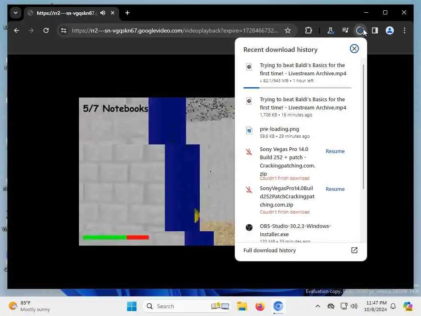Go forward with the forward arrow
This screenshot has width=421, height=316.
[x=31, y=30]
